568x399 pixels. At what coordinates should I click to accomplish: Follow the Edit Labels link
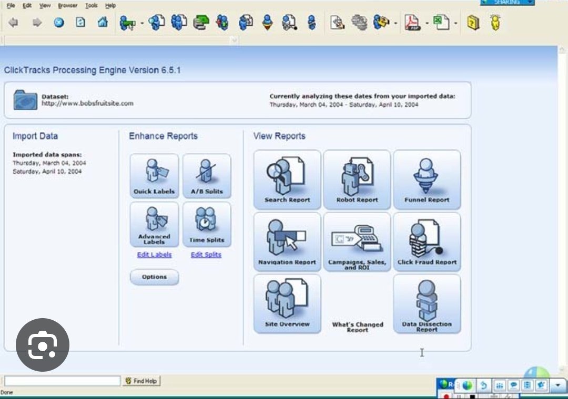coord(154,255)
